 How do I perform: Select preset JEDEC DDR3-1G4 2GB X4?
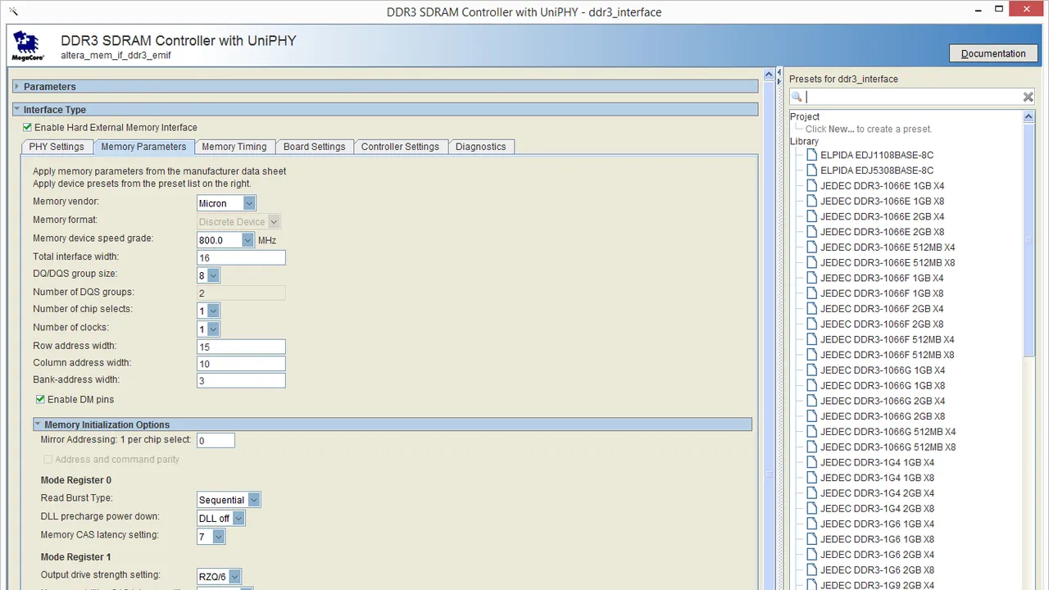[x=877, y=493]
